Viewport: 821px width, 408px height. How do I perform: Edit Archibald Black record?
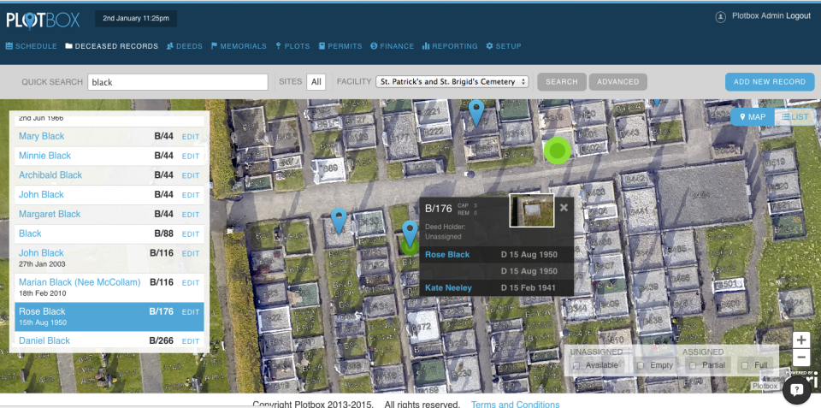point(191,175)
